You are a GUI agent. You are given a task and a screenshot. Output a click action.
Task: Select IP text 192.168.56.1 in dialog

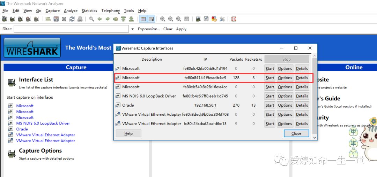tap(205, 105)
